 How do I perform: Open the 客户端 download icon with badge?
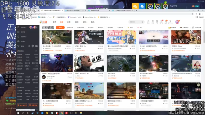pyautogui.click(x=161, y=22)
